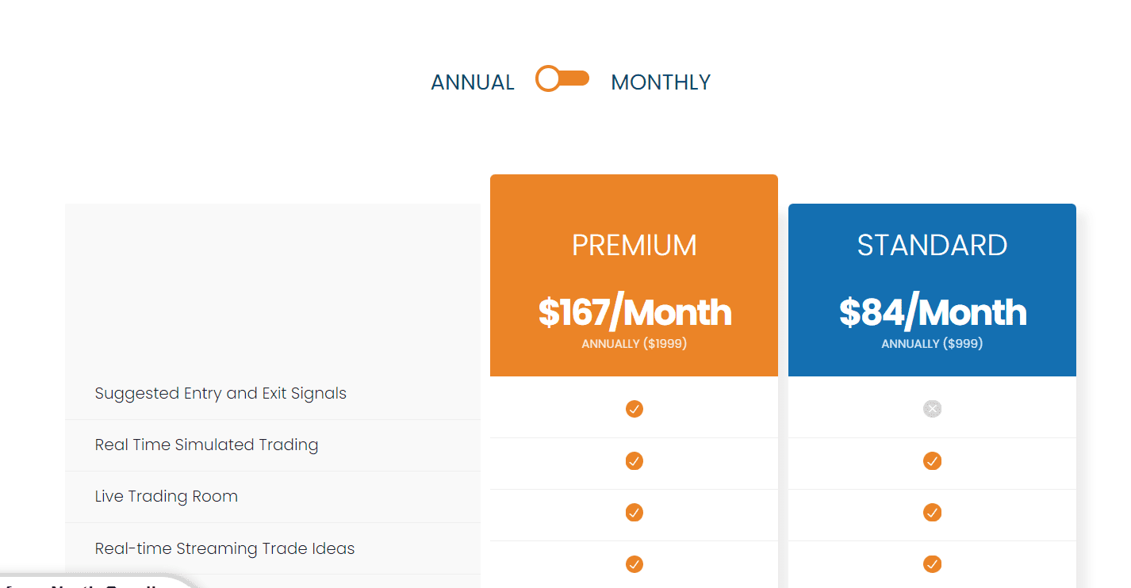1131x588 pixels.
Task: Click the Standard checkmark for Real-time Streaming Trade Ideas
Action: pos(933,564)
